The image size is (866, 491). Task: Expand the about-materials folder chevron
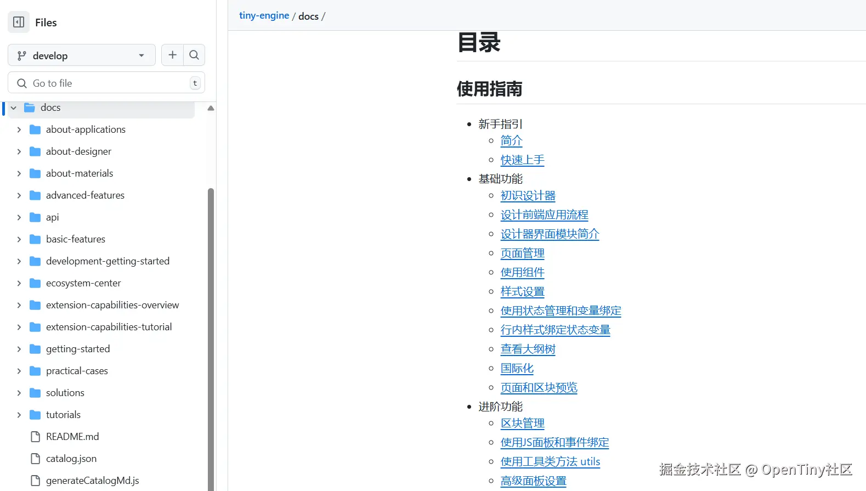(19, 173)
